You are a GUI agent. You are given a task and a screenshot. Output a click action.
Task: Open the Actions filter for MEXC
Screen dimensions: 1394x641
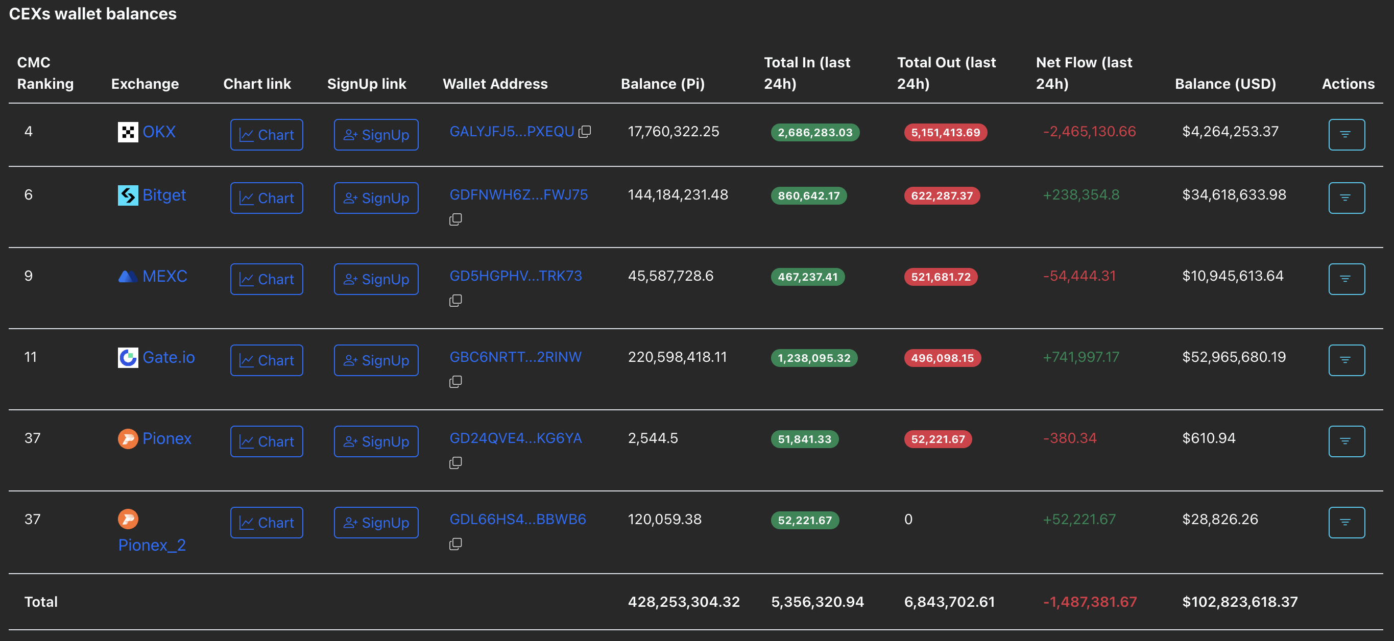pyautogui.click(x=1346, y=279)
